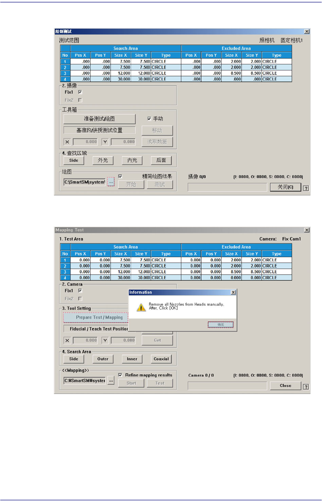This screenshot has width=322, height=504.
Task: Click the Y value field in Mapping Test
Action: tap(123, 340)
